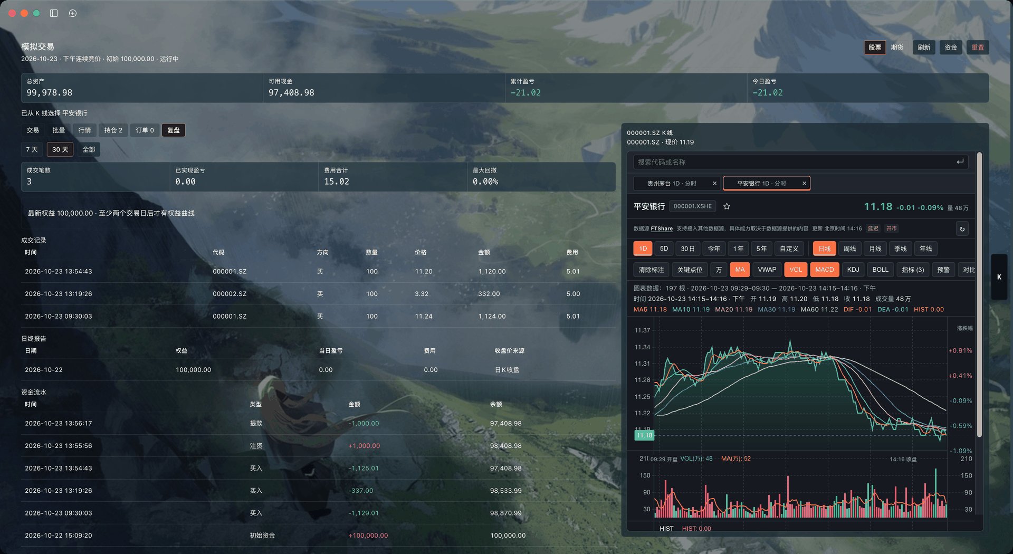This screenshot has width=1013, height=554.
Task: Select the 1年 chart range
Action: tap(738, 249)
